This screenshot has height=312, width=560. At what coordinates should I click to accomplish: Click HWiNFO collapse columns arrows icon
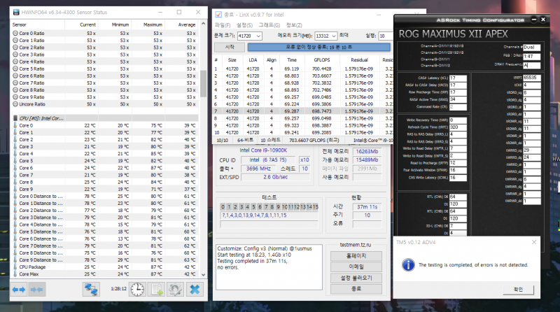click(x=36, y=290)
